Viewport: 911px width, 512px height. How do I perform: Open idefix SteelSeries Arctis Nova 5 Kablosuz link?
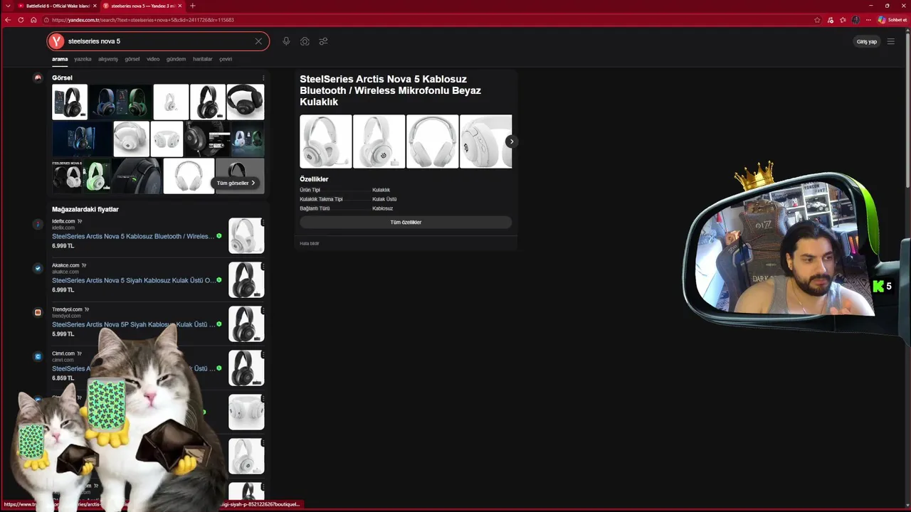pyautogui.click(x=133, y=236)
